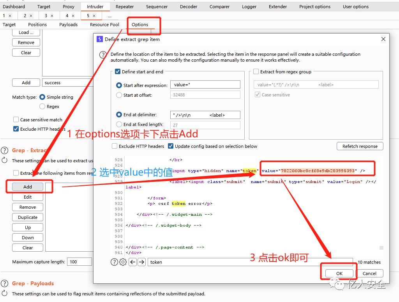The image size is (399, 302).
Task: Click Load ... button in Grep Match
Action: pyautogui.click(x=26, y=32)
